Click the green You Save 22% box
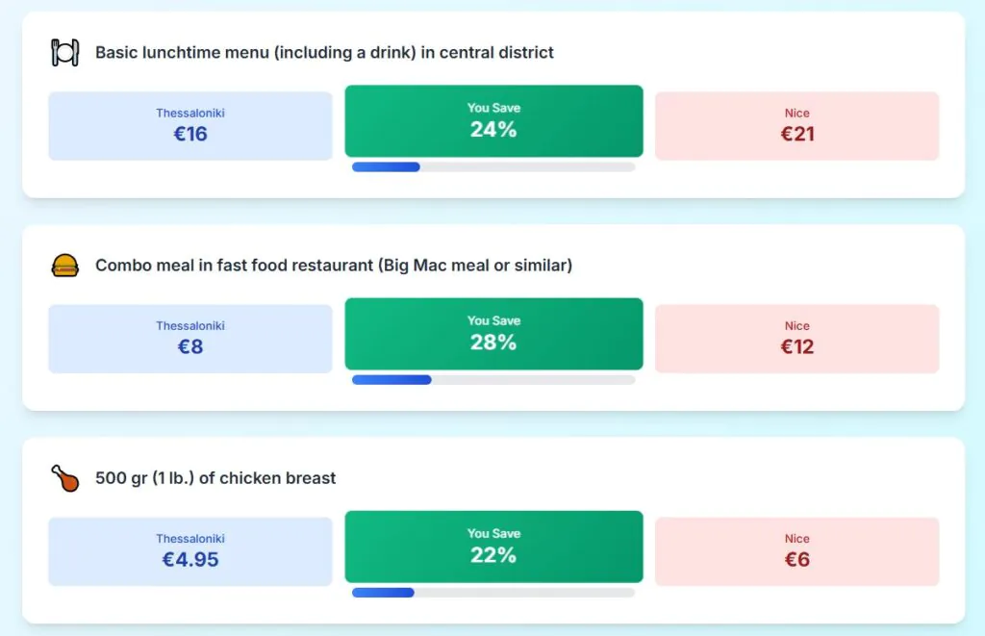Viewport: 985px width, 636px height. tap(493, 547)
